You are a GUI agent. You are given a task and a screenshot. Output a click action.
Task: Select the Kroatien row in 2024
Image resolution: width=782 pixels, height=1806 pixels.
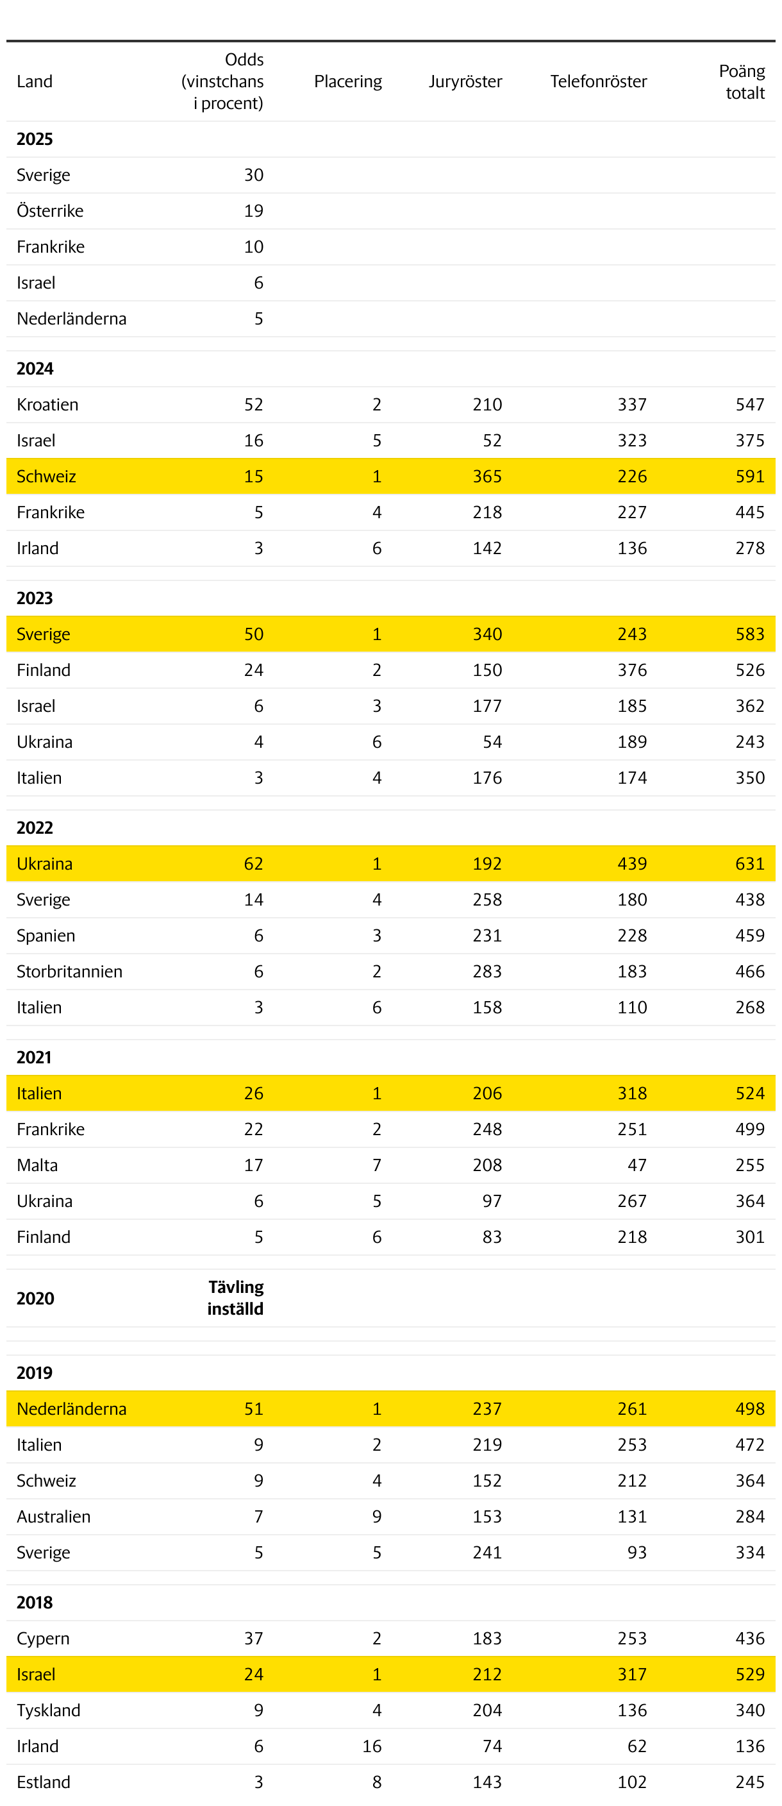click(391, 405)
